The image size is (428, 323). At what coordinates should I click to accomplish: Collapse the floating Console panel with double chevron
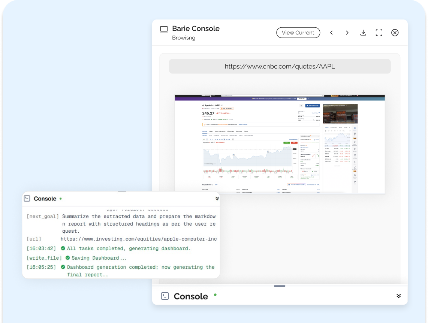pos(217,199)
